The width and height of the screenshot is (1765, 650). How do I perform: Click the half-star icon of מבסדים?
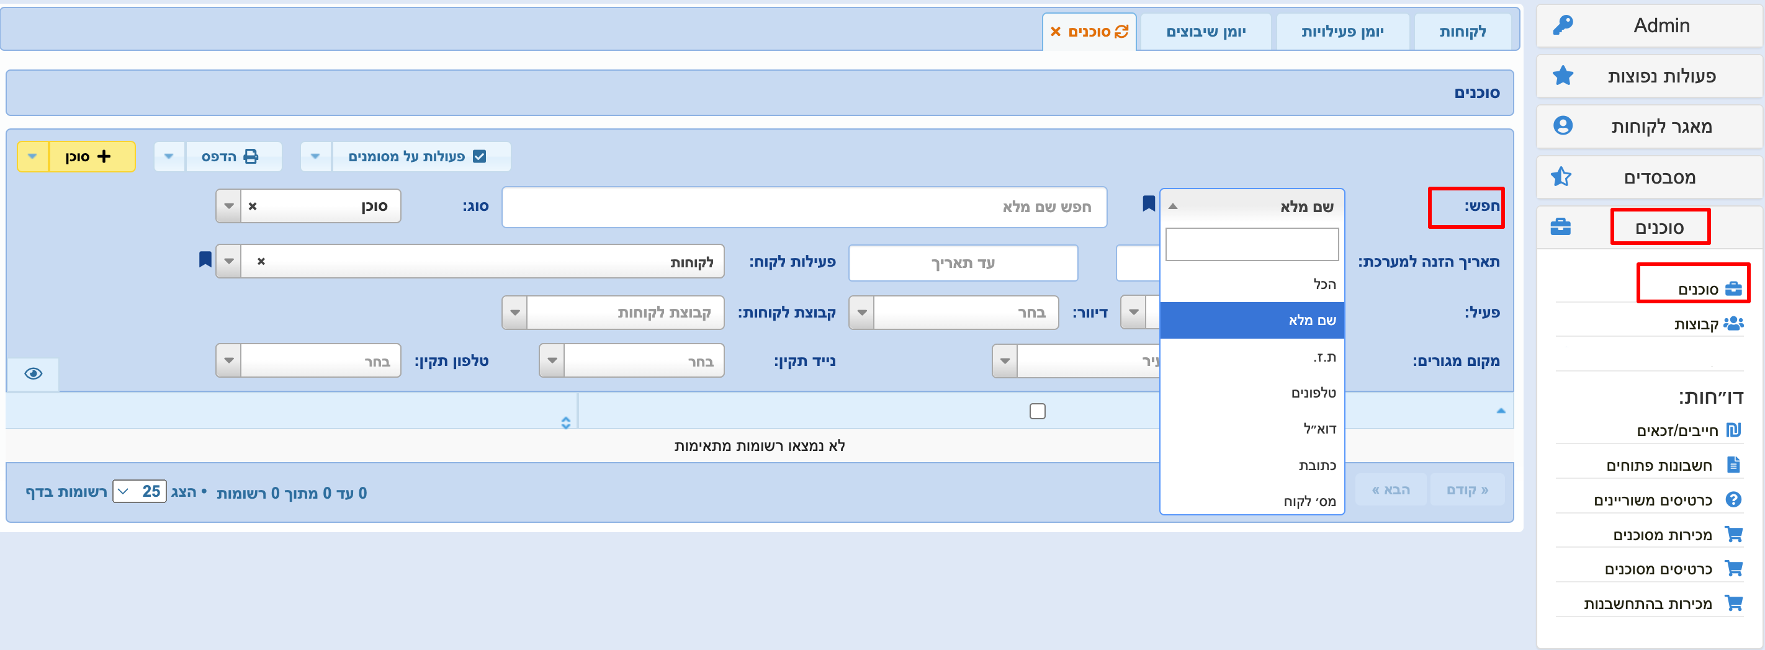(1561, 177)
